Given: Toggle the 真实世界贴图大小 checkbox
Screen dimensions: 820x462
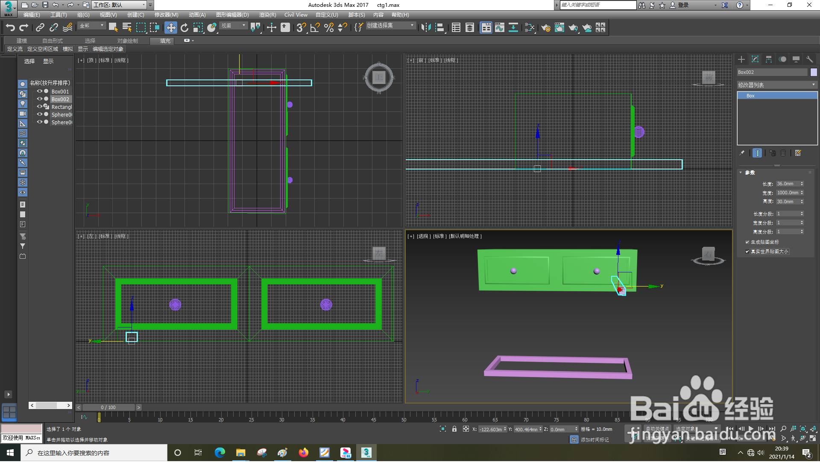Looking at the screenshot, I should tap(747, 251).
